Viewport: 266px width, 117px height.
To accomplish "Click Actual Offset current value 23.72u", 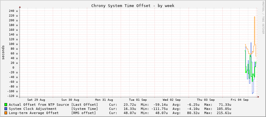I will tap(130, 105).
